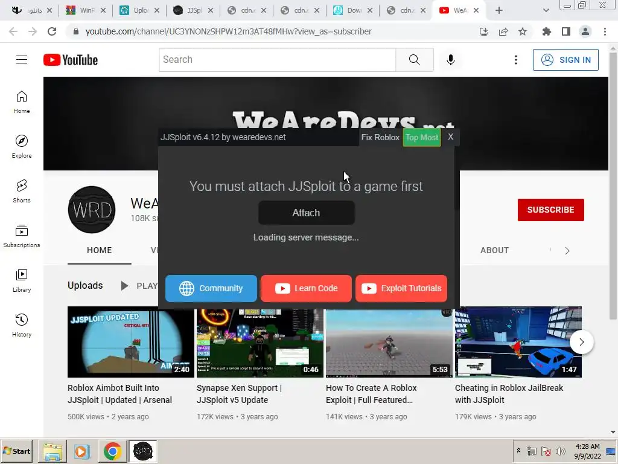Screen dimensions: 618x464
Task: Click the YouTube logo
Action: click(x=71, y=60)
